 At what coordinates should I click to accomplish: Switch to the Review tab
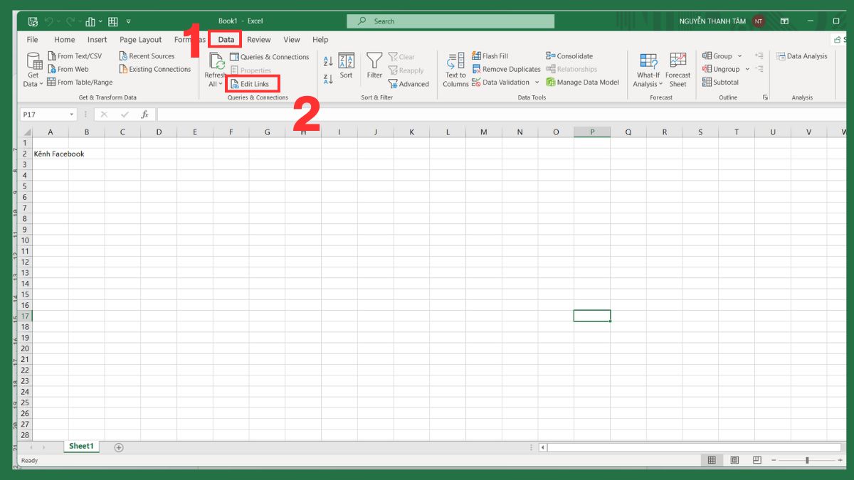point(259,40)
